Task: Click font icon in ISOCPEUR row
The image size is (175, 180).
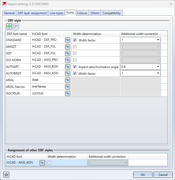Action: (x=68, y=93)
